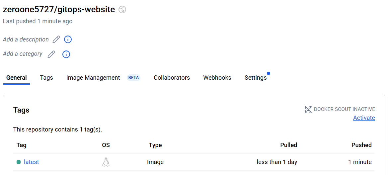Open the latest tag link

(32, 162)
